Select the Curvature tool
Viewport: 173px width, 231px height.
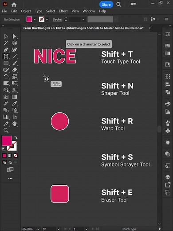[15, 50]
